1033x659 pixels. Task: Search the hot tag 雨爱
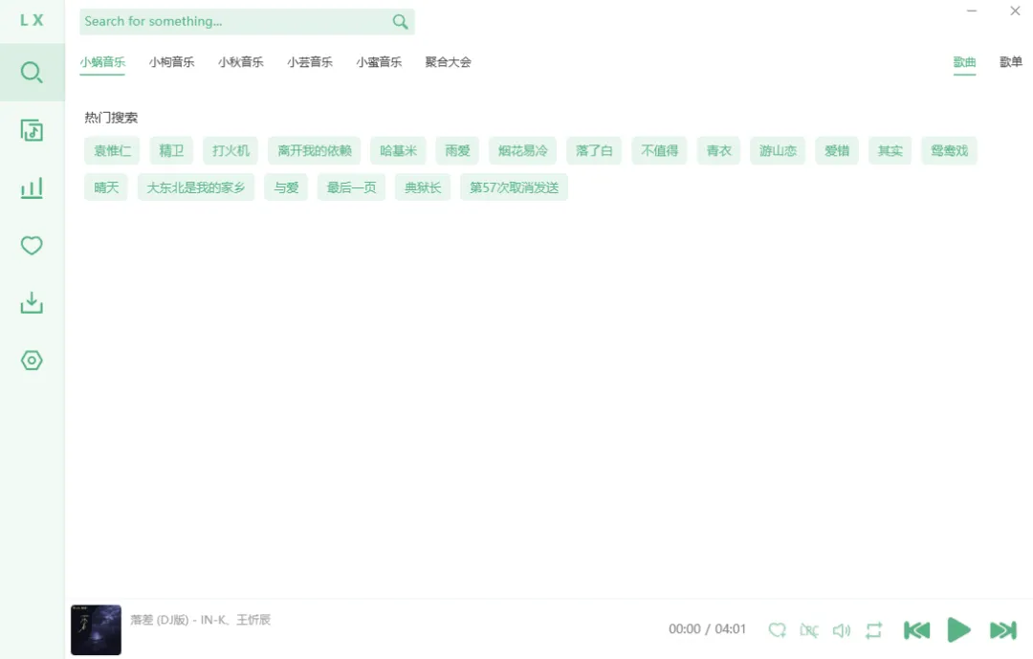(x=457, y=151)
